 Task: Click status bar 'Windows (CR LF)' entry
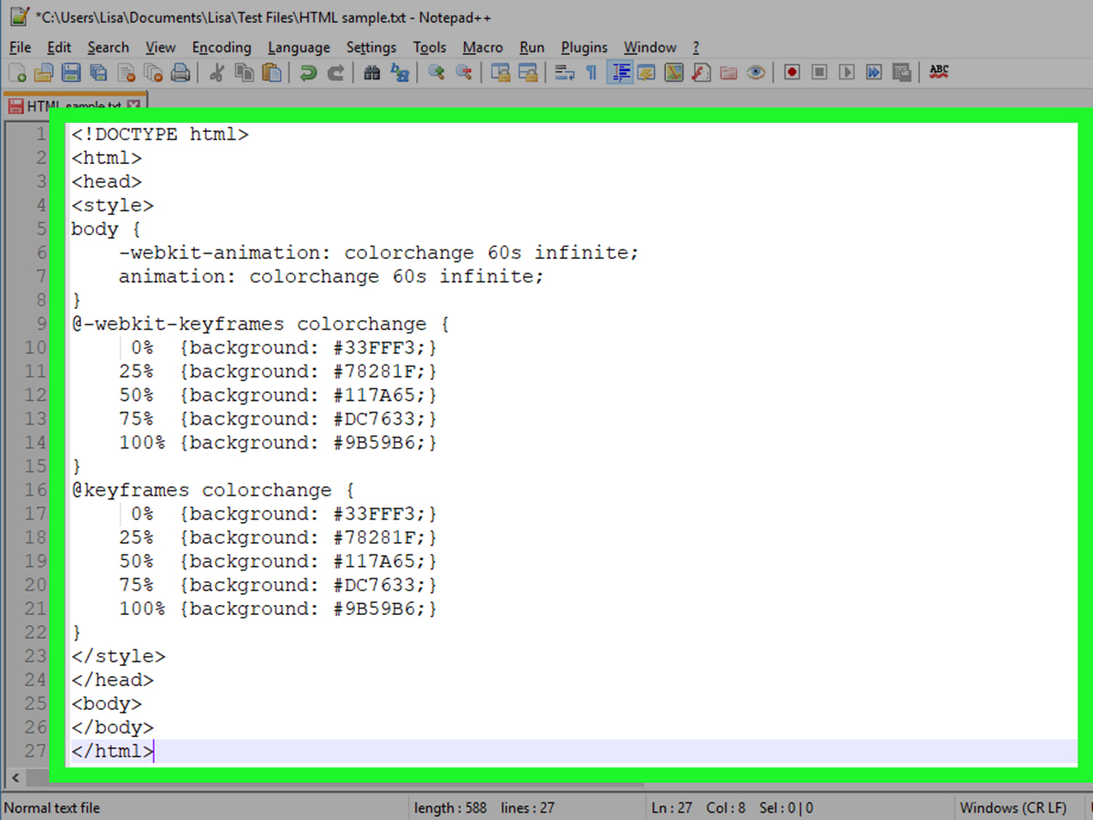tap(1012, 807)
